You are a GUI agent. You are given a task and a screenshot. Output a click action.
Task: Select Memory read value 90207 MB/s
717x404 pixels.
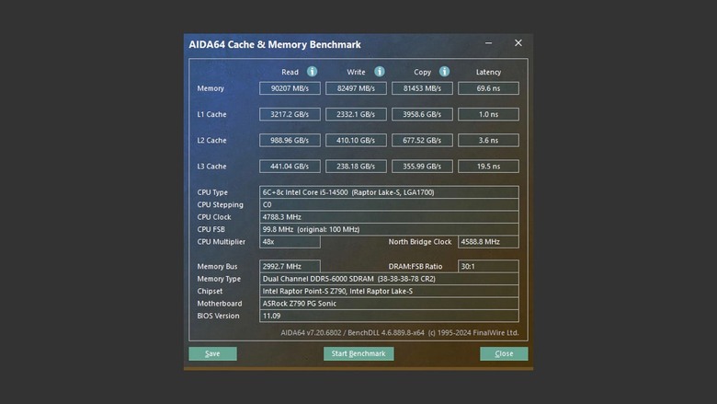tap(290, 88)
